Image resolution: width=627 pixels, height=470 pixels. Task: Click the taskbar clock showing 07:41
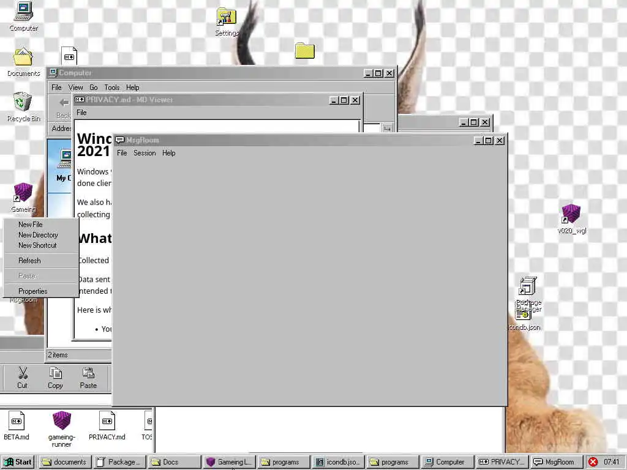(x=612, y=462)
